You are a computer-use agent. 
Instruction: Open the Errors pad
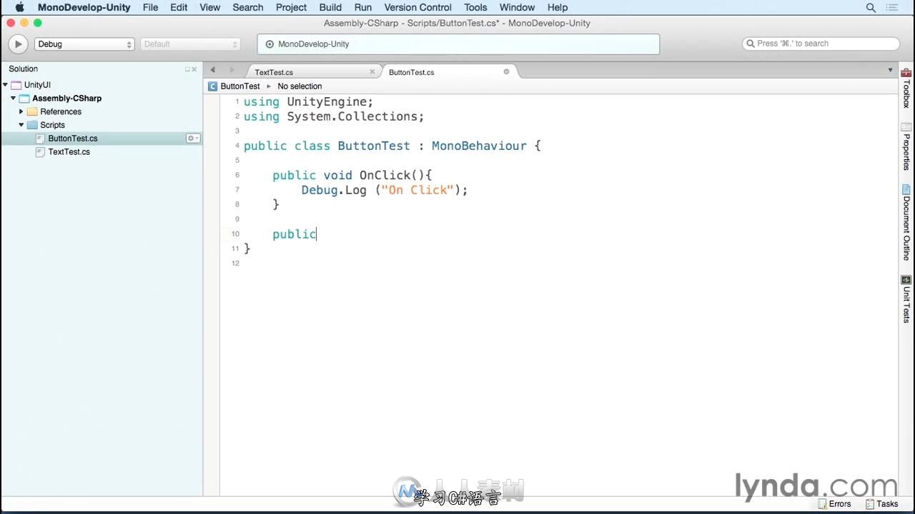pyautogui.click(x=835, y=504)
